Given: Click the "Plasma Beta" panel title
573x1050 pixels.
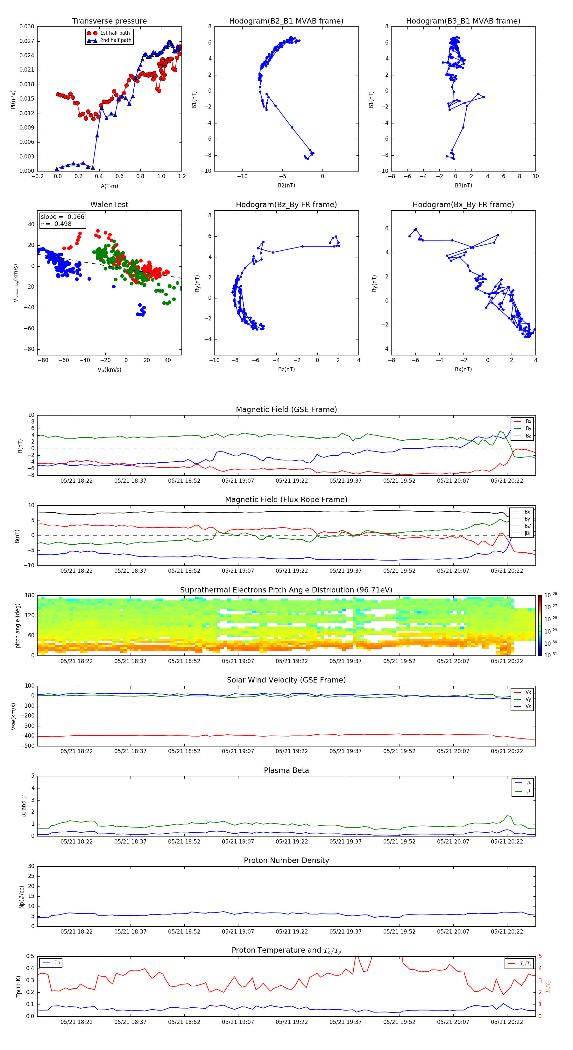Looking at the screenshot, I should tap(286, 770).
